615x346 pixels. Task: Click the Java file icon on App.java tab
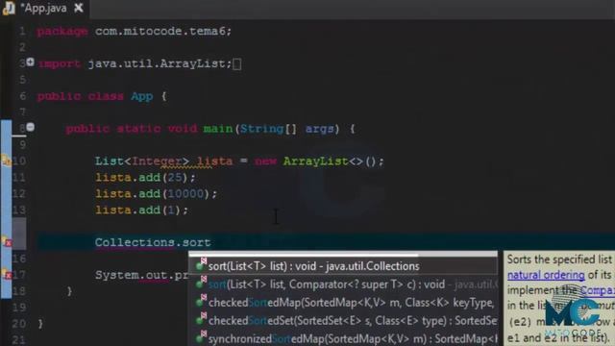coord(9,8)
